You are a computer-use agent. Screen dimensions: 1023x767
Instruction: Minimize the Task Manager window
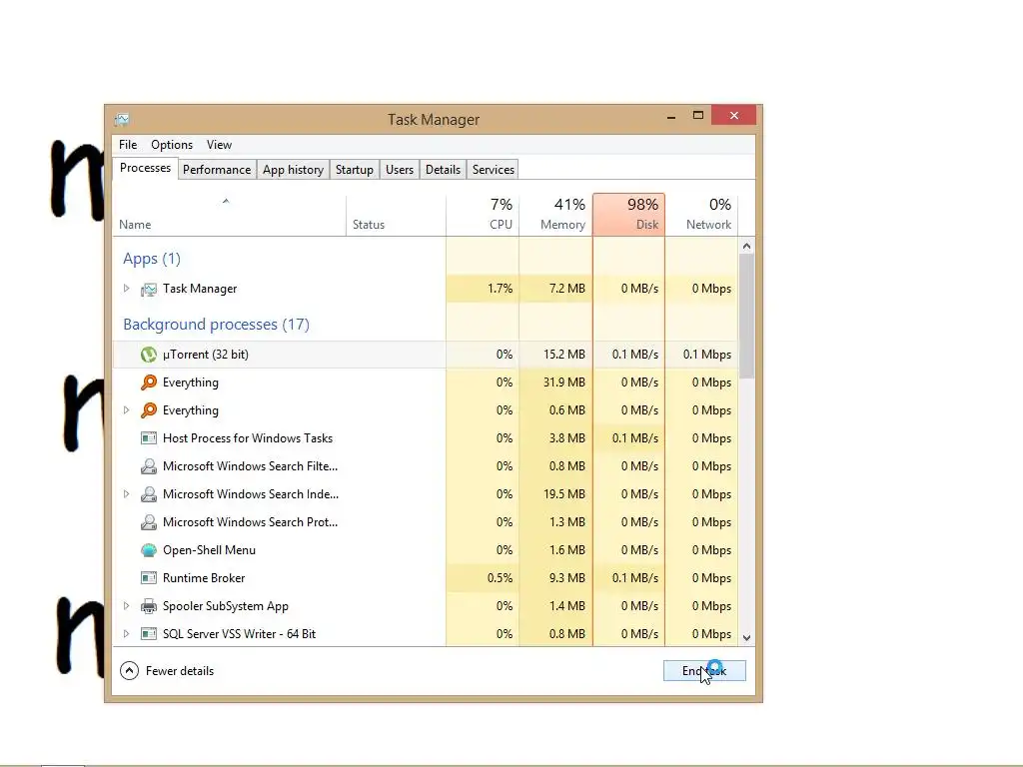(x=670, y=116)
